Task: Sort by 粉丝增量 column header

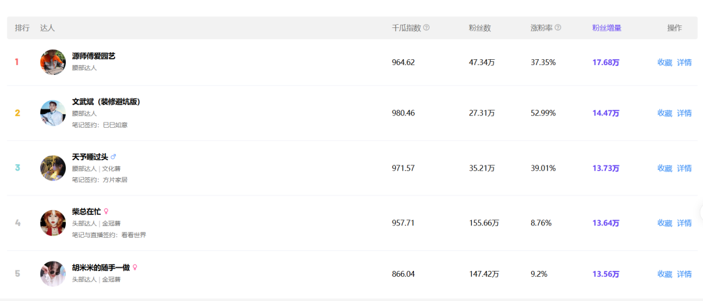Action: point(606,28)
